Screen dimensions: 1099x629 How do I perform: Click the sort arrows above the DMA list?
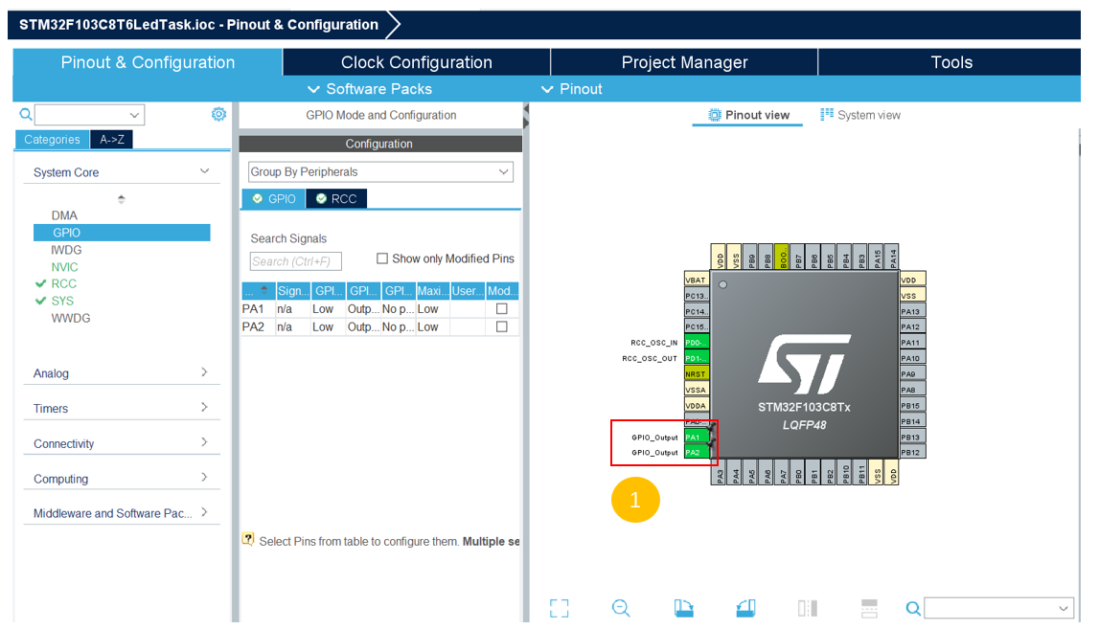click(x=122, y=199)
